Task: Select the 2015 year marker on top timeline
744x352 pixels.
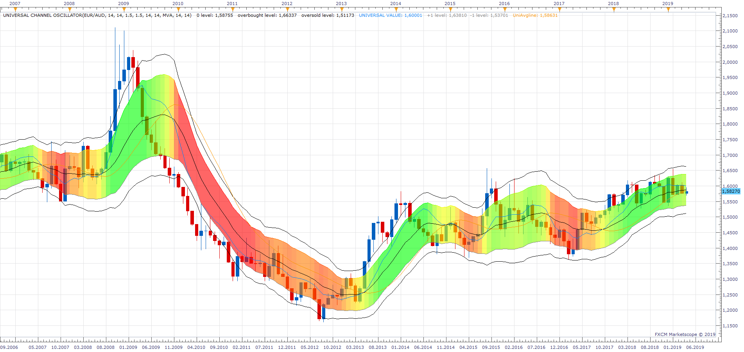Action: click(x=450, y=4)
